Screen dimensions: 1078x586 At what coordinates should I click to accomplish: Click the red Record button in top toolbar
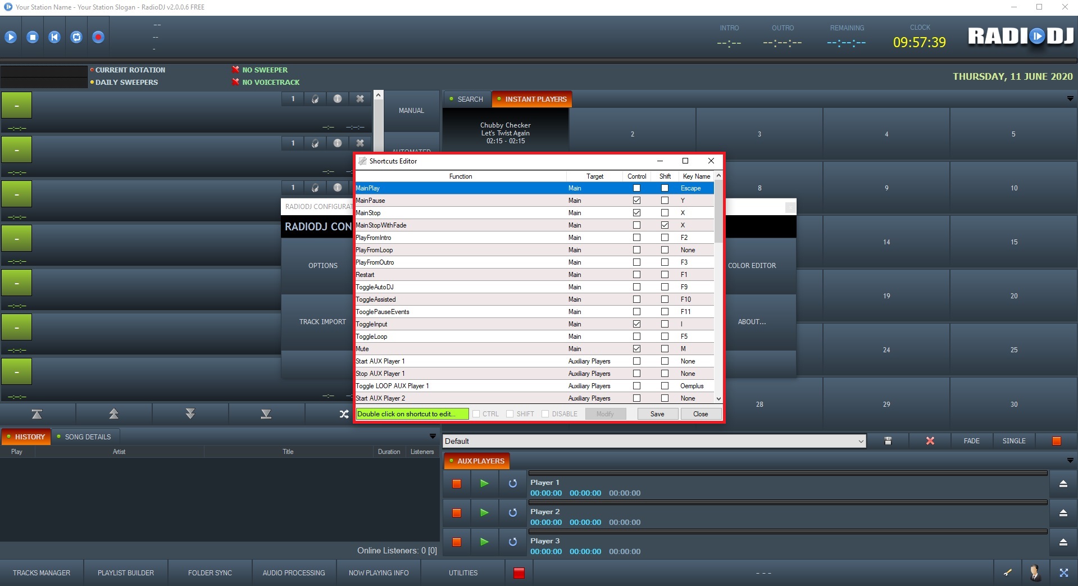[98, 37]
